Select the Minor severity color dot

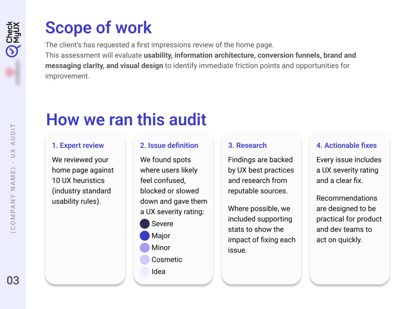click(145, 248)
